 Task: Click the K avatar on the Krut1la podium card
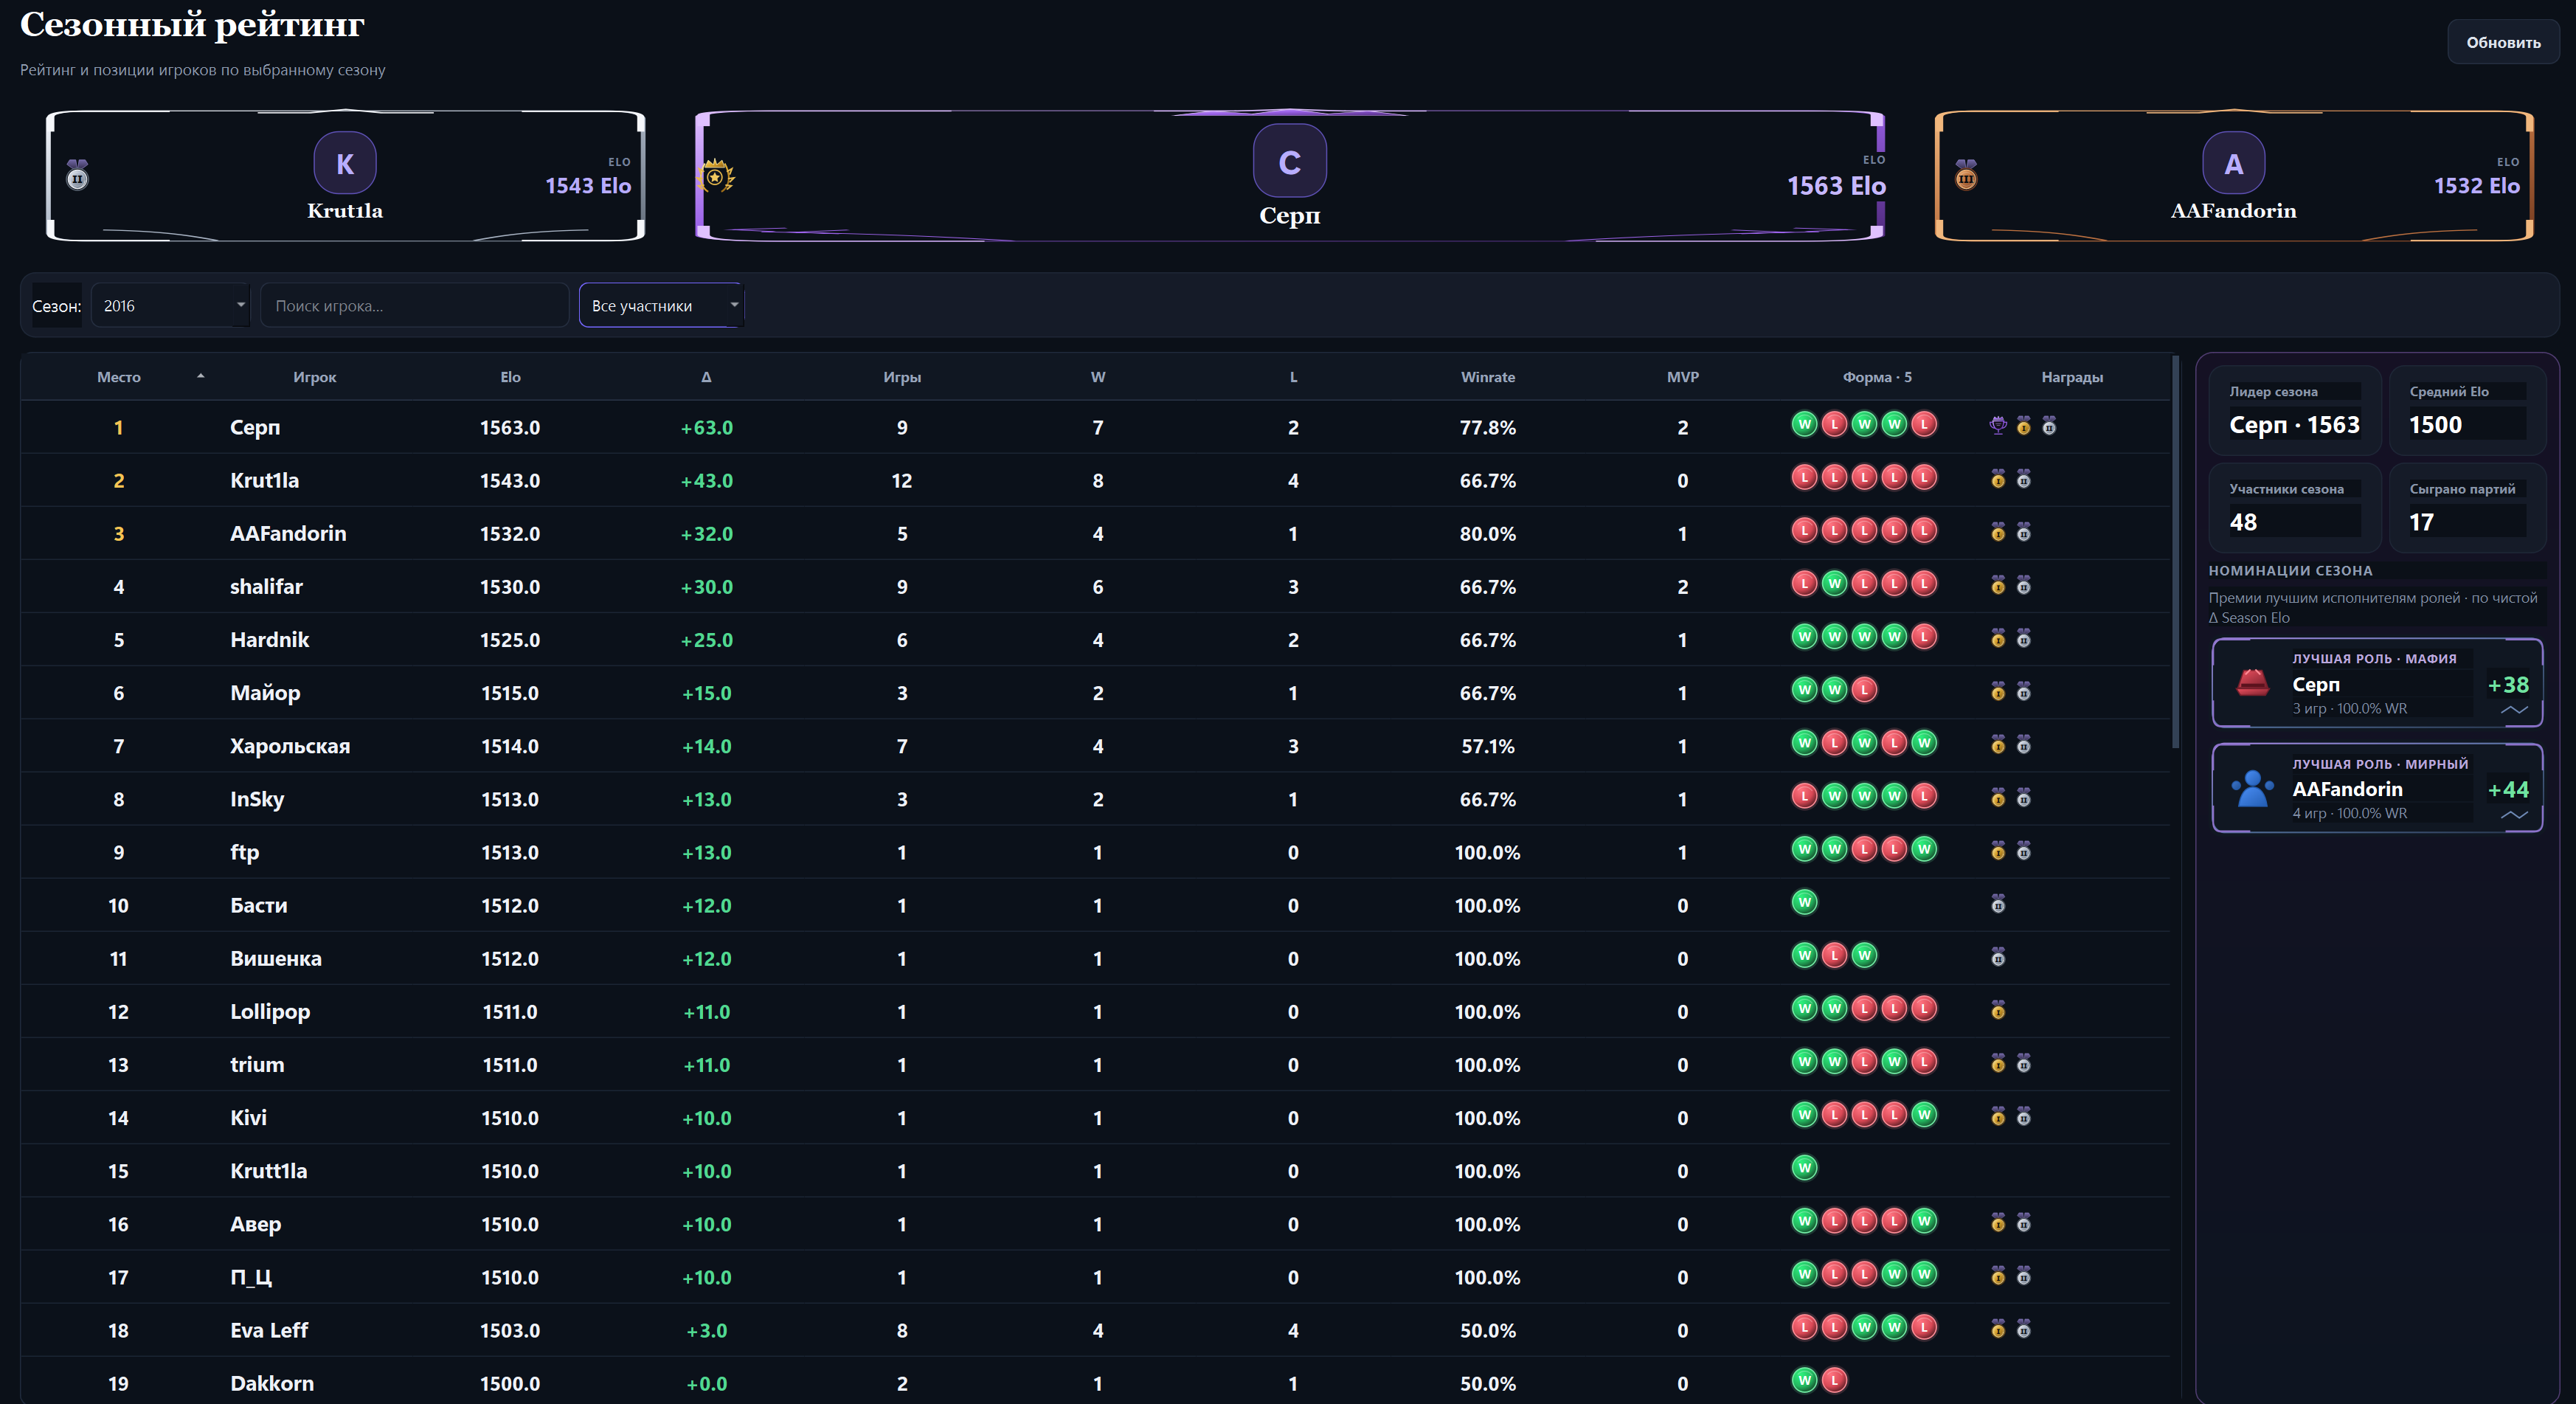345,163
